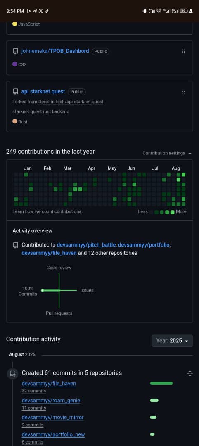Tap the TikTok notification icon in status bar

[47, 11]
